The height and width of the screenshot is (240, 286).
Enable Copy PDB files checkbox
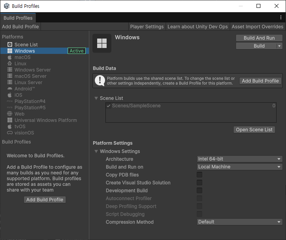pyautogui.click(x=199, y=175)
